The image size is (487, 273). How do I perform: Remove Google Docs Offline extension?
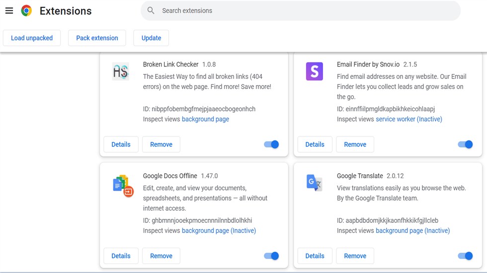click(161, 256)
